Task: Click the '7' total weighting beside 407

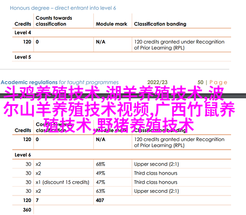Action: (37, 200)
